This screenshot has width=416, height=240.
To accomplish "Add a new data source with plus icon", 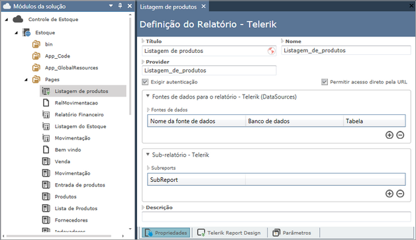I will click(x=390, y=135).
